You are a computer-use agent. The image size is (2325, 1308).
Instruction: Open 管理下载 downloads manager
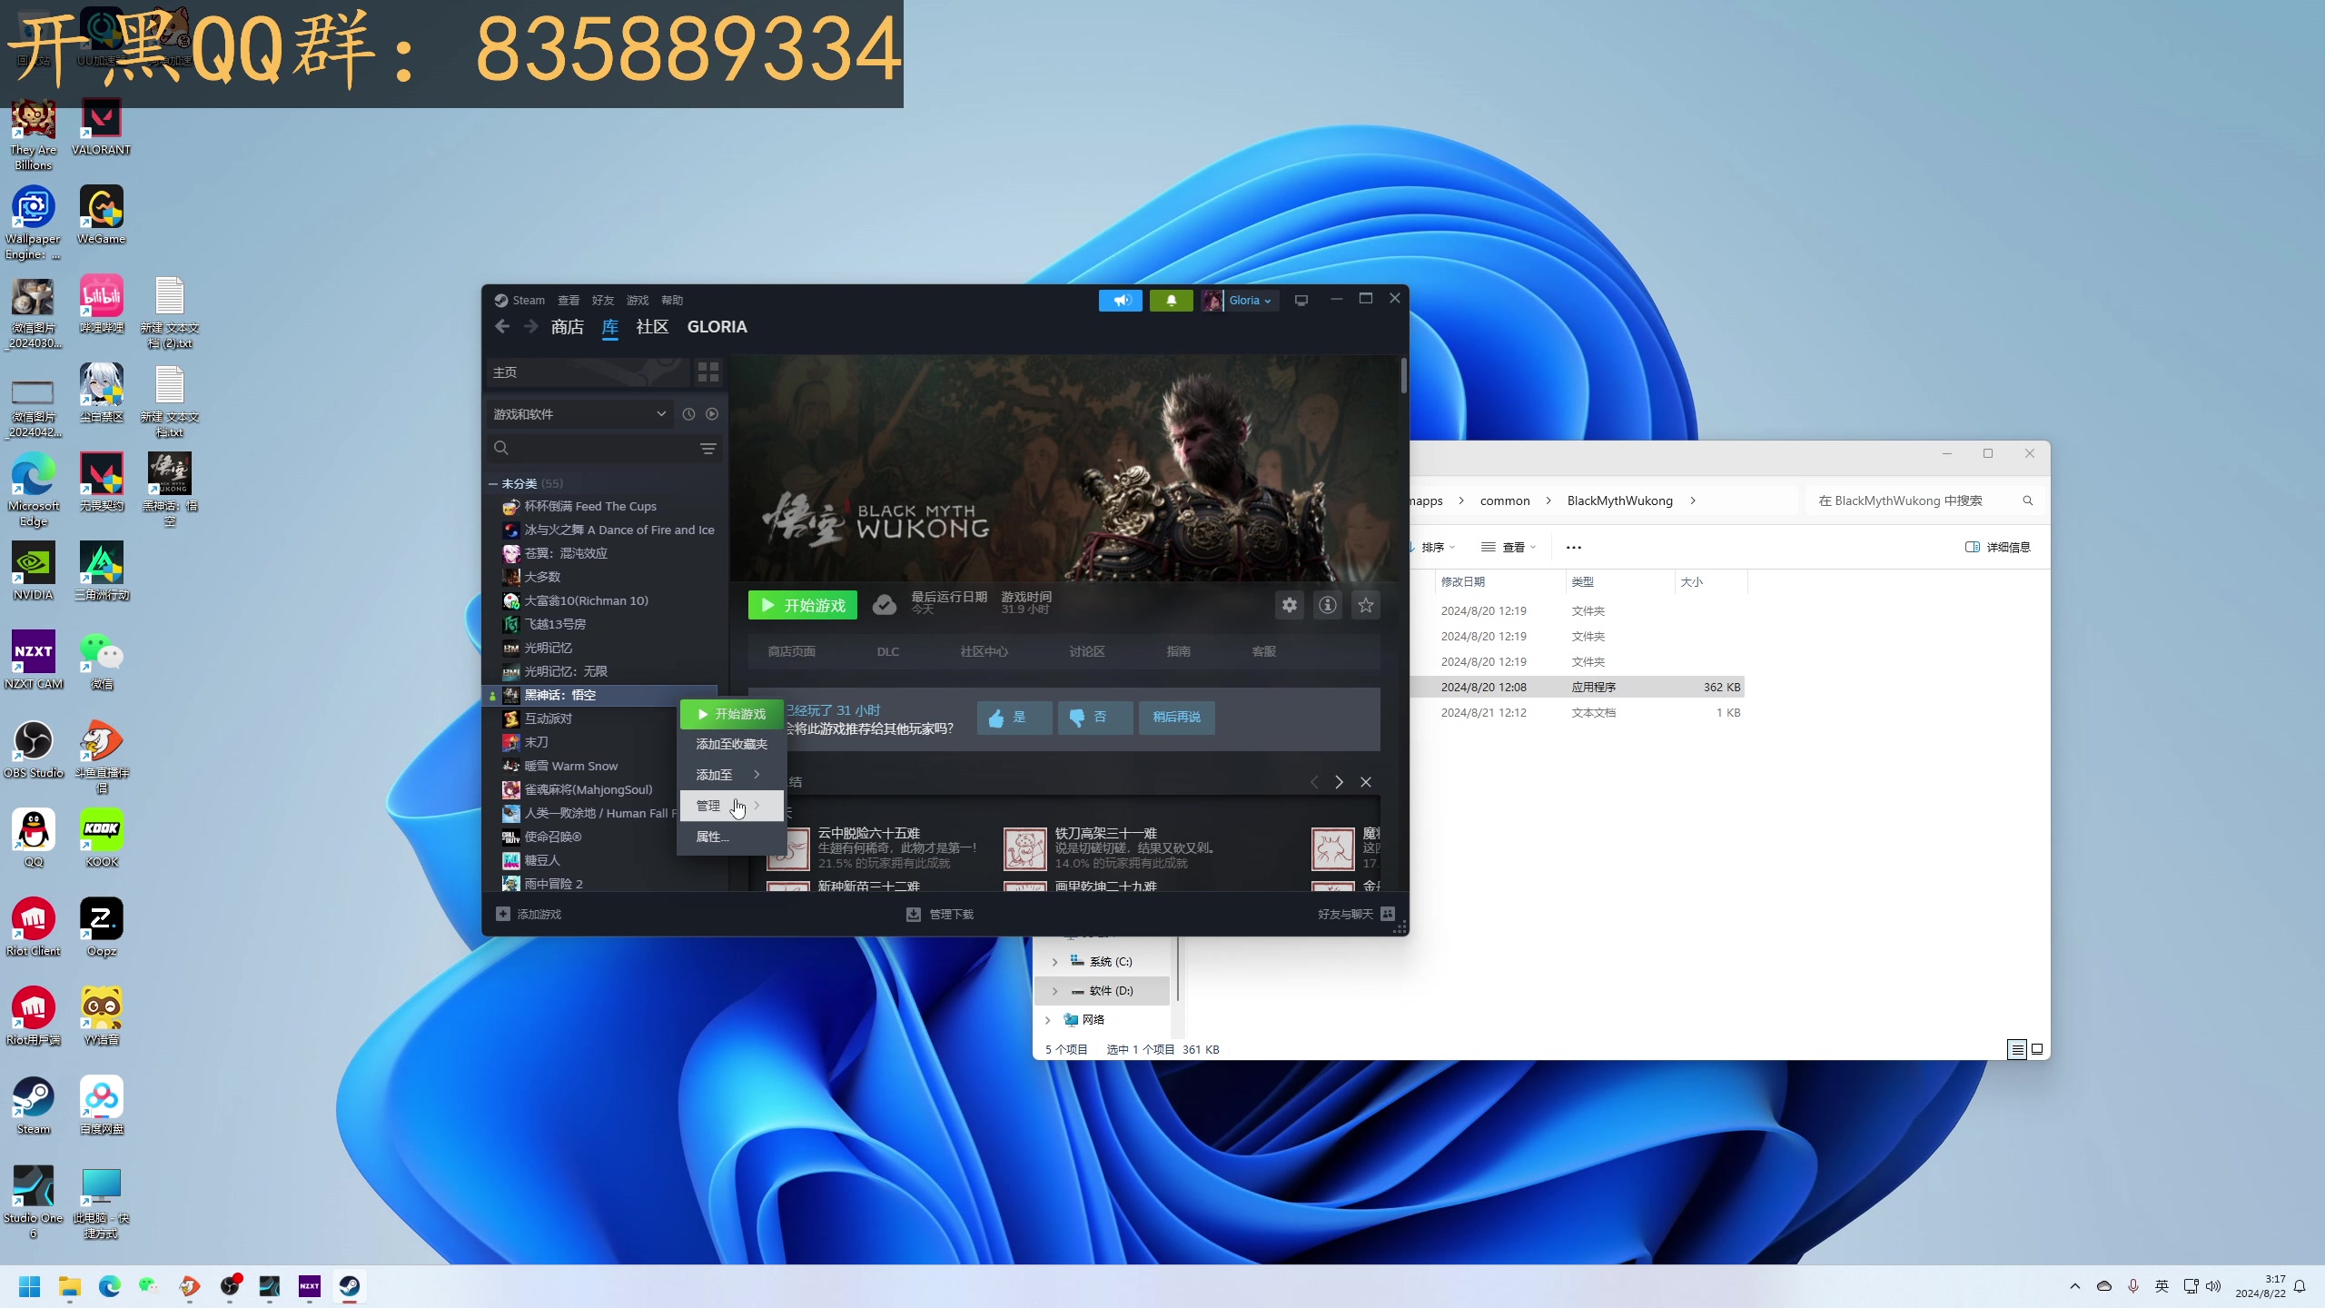(x=940, y=915)
